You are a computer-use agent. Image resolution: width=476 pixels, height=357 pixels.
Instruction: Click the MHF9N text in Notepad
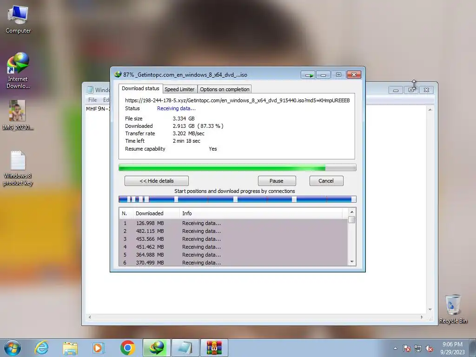(x=98, y=109)
